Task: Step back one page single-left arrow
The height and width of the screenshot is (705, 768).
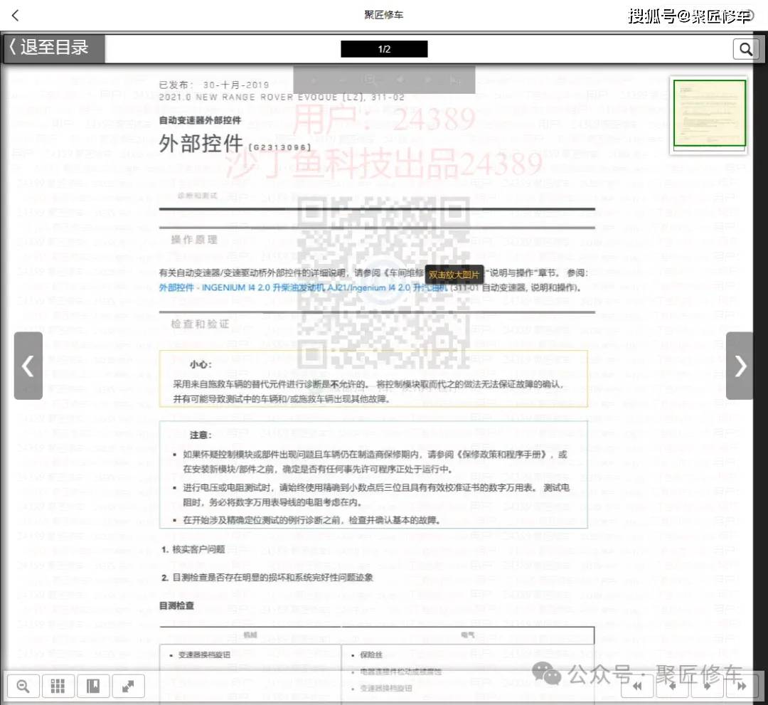Action: 672,685
